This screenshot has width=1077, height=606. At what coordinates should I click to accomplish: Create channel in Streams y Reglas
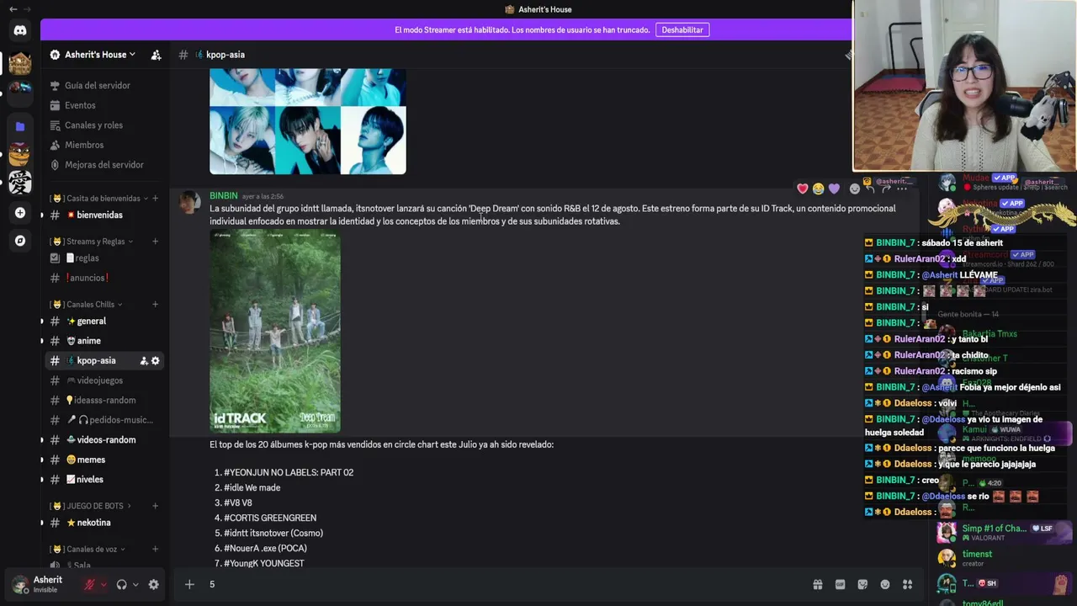click(x=155, y=242)
